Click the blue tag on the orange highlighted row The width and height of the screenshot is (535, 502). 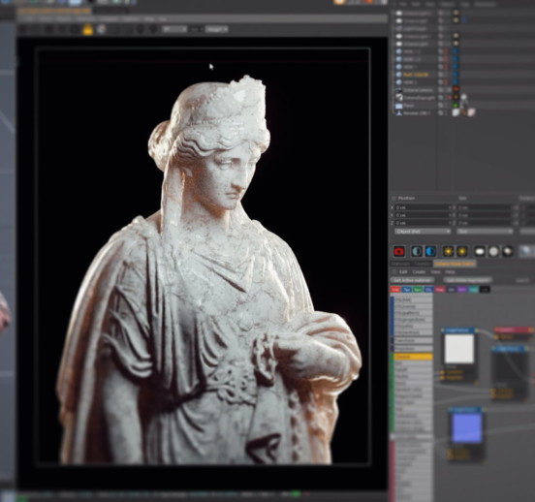(455, 75)
